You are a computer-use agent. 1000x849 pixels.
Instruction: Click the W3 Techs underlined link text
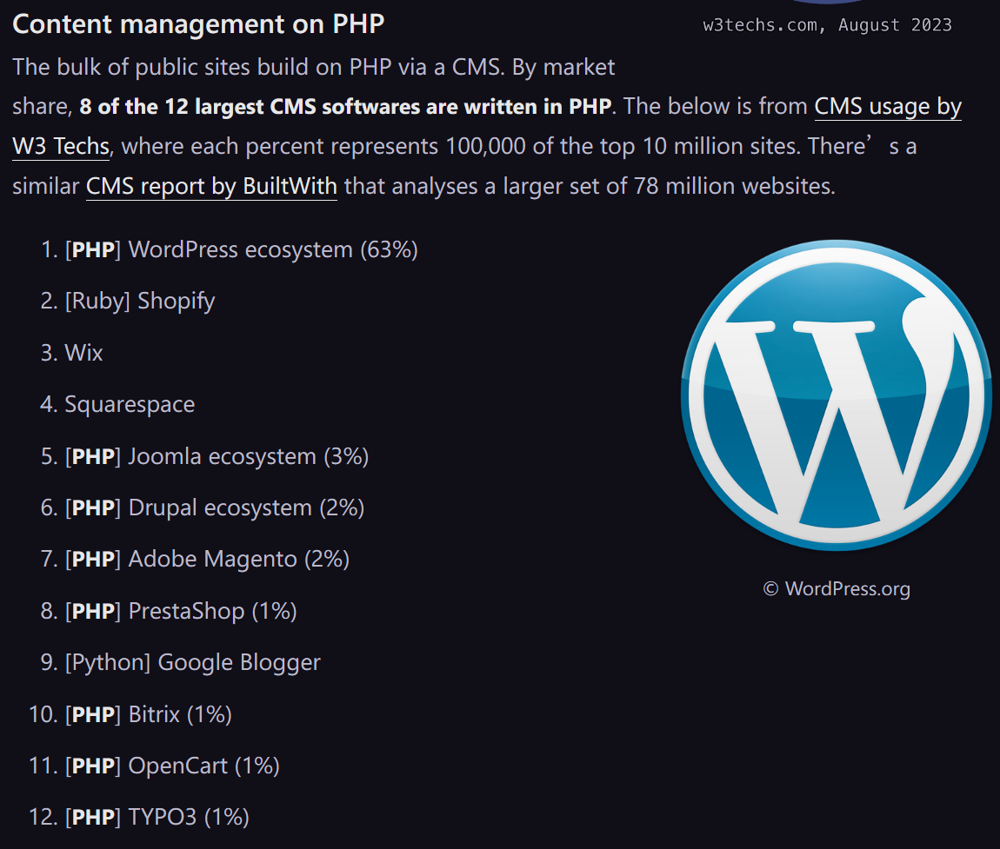click(x=61, y=147)
